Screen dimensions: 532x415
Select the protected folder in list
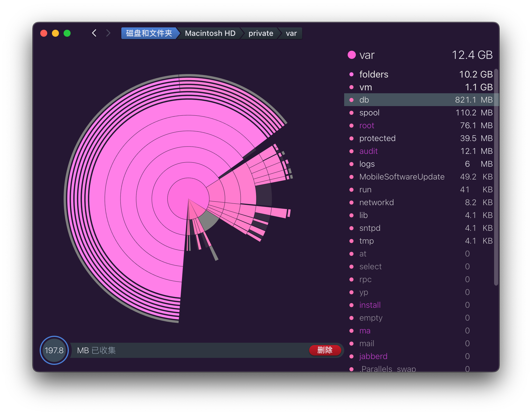pos(377,138)
